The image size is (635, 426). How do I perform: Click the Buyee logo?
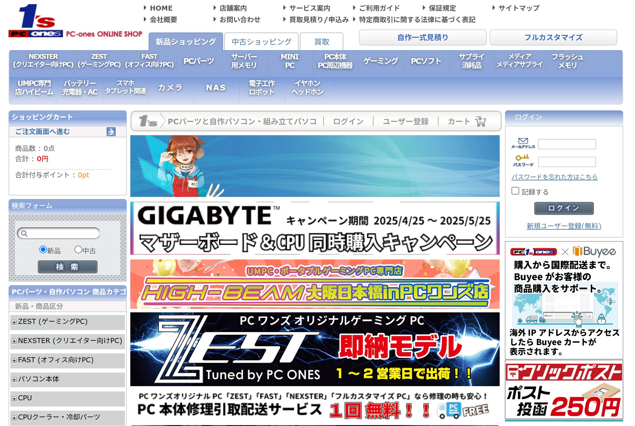(594, 251)
